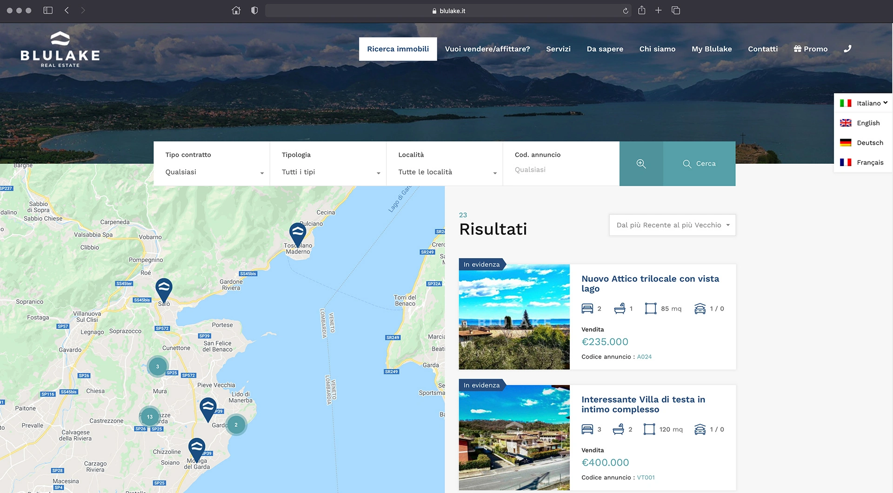Switch language to Deutsch
893x493 pixels.
(864, 143)
